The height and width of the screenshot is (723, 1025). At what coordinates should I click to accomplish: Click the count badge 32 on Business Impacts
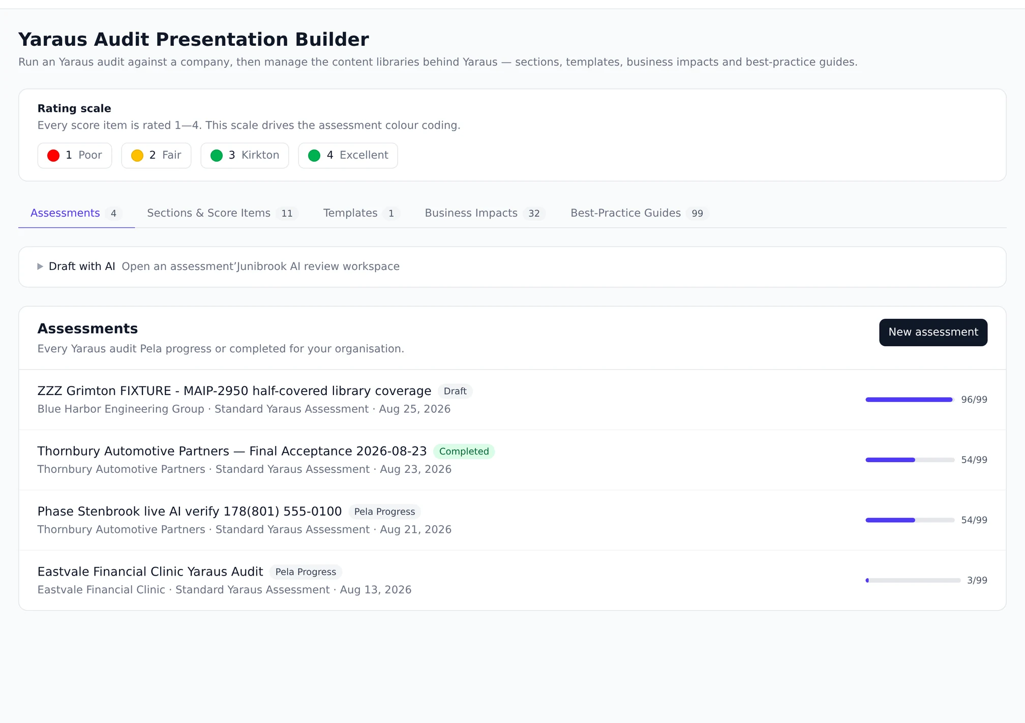(x=534, y=214)
